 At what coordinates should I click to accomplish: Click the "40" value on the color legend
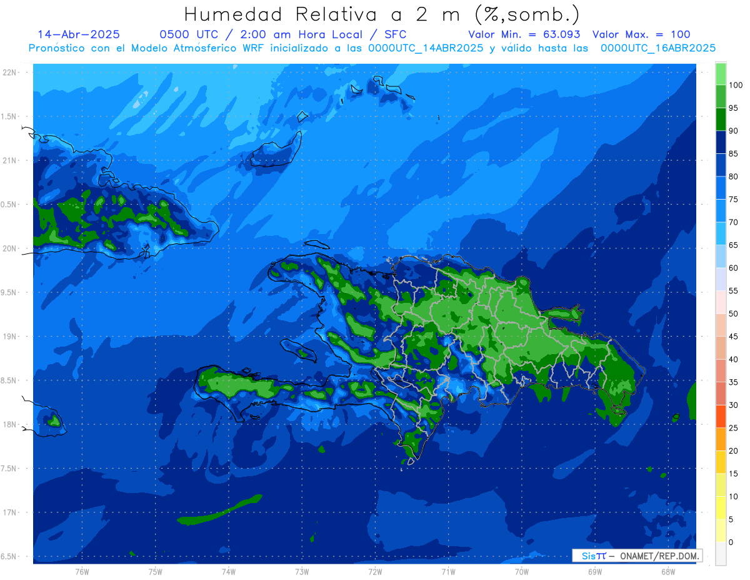[x=733, y=359]
